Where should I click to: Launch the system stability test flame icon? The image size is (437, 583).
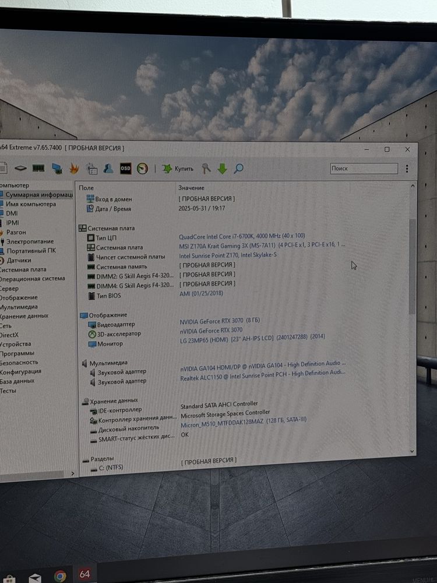click(75, 169)
